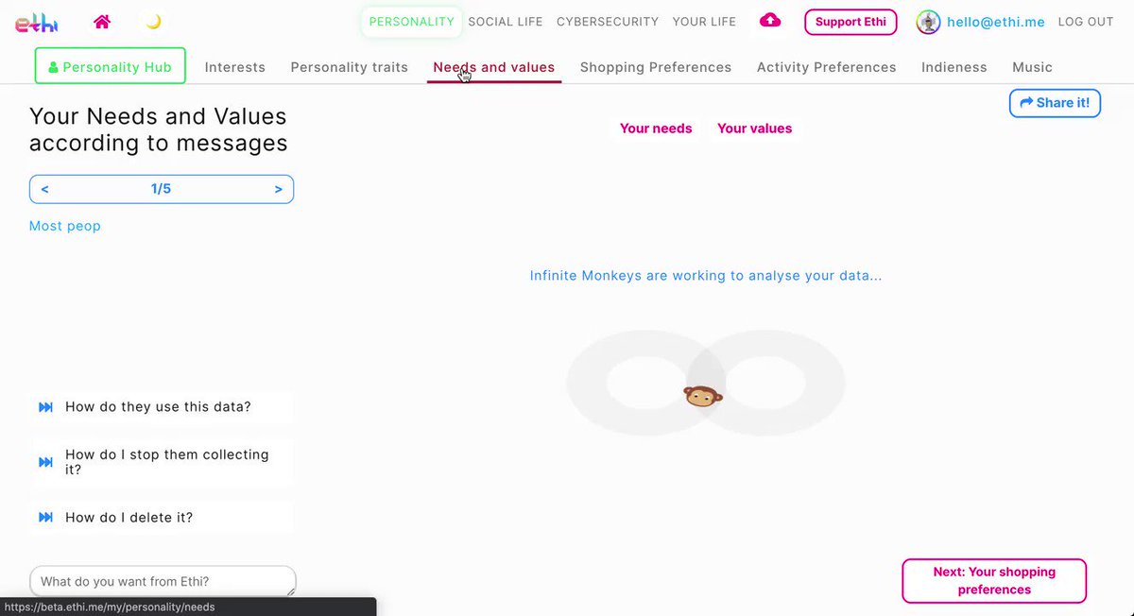Click the cloud upload icon

[x=770, y=21]
